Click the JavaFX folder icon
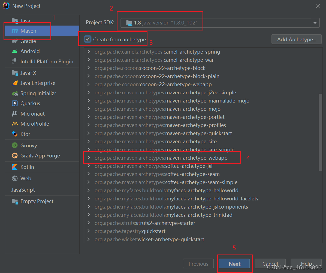 pyautogui.click(x=15, y=73)
